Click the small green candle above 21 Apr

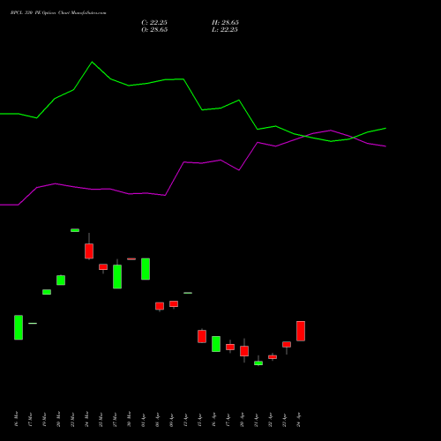[x=258, y=363]
